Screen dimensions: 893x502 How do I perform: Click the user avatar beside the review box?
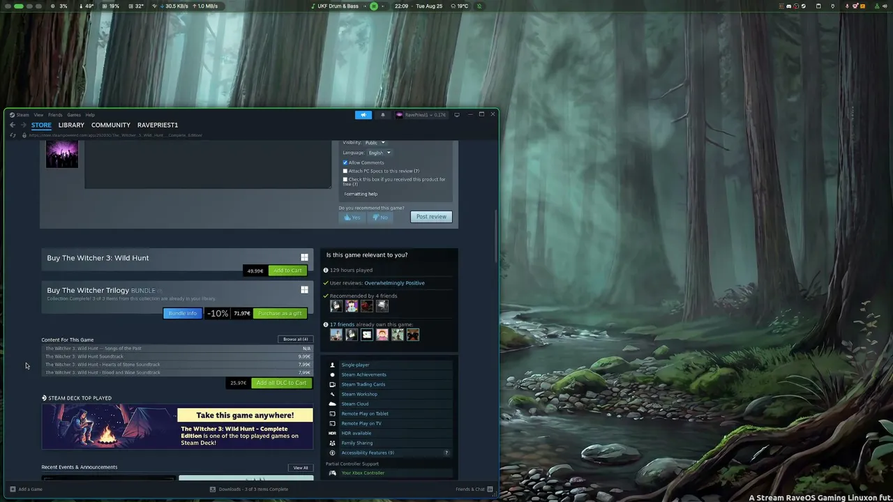[x=62, y=154]
